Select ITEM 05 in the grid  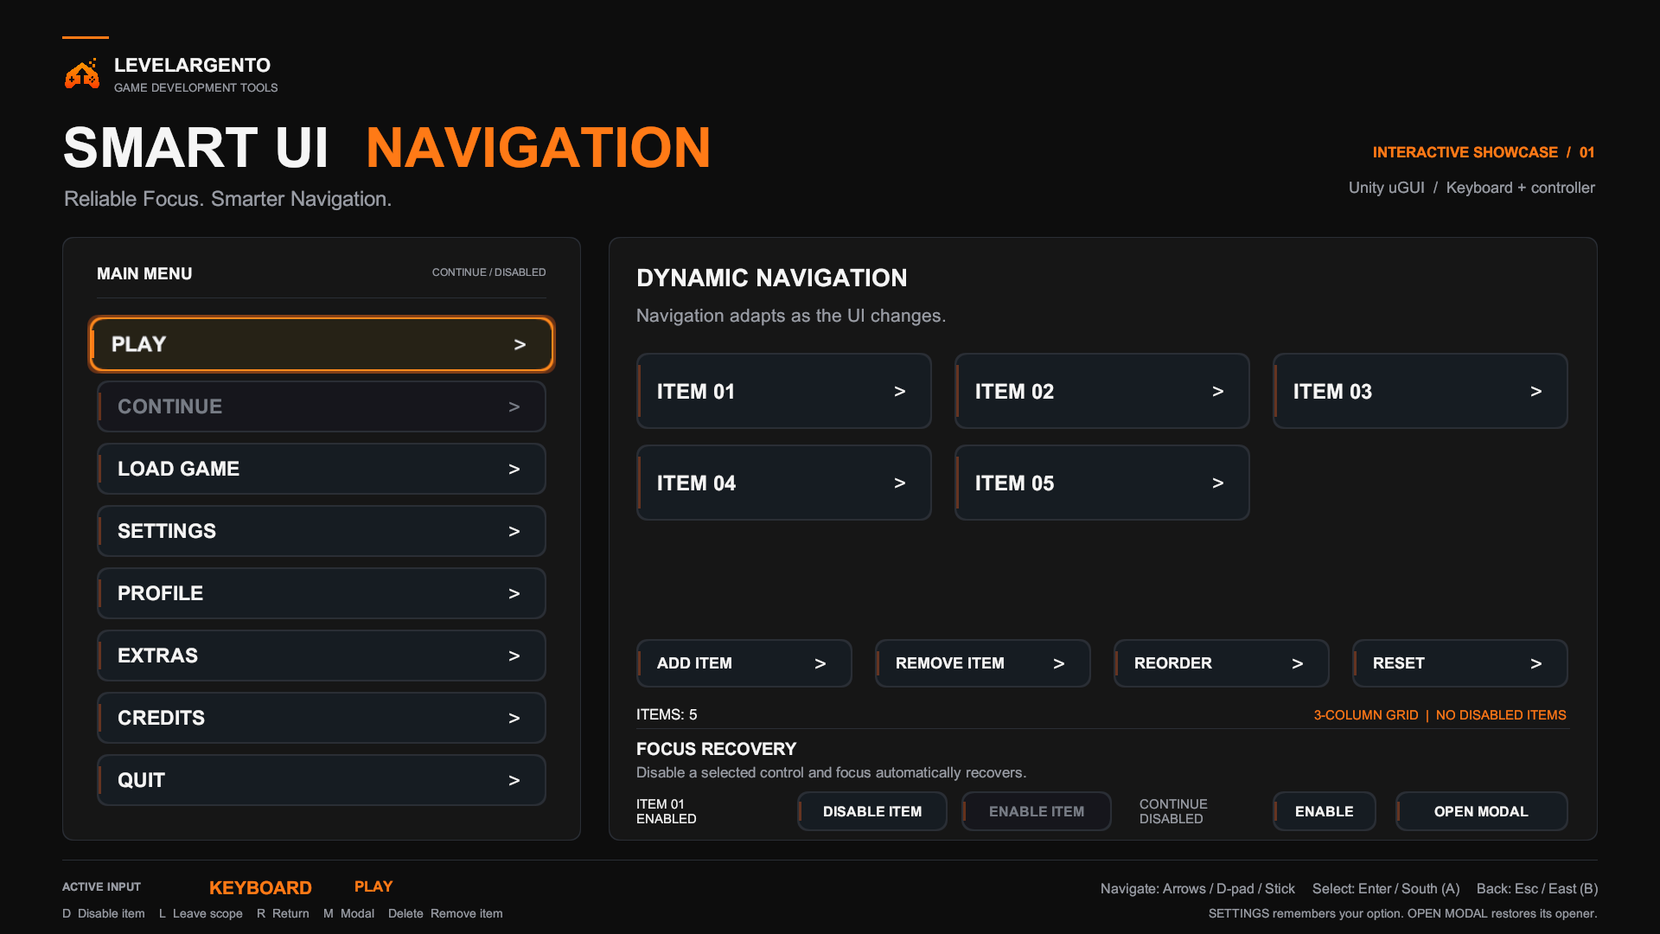(1102, 483)
